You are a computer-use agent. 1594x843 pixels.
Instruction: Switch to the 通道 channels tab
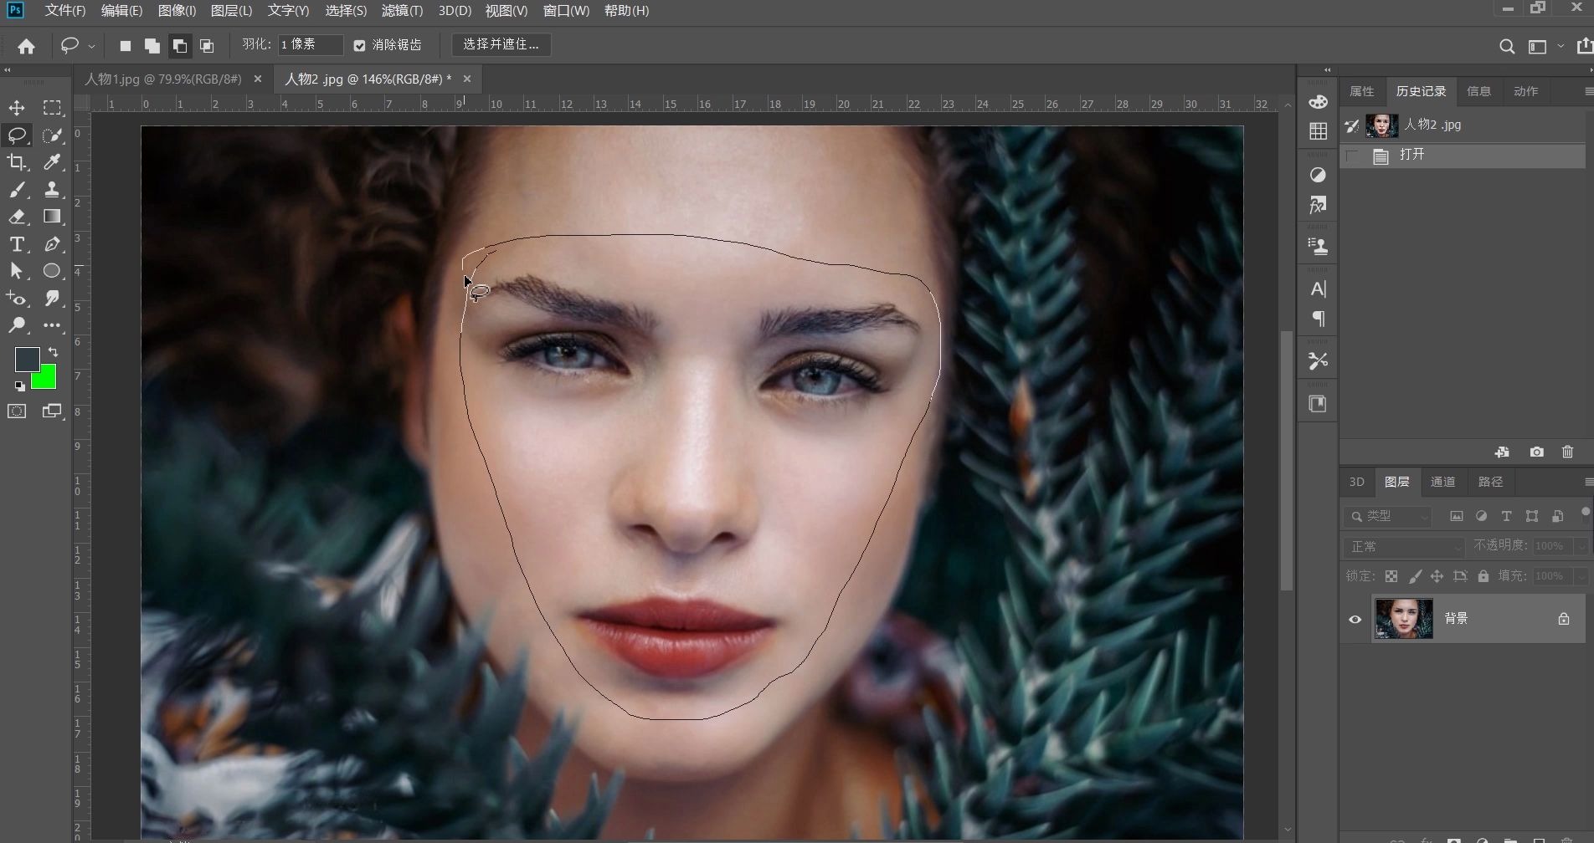pyautogui.click(x=1442, y=482)
